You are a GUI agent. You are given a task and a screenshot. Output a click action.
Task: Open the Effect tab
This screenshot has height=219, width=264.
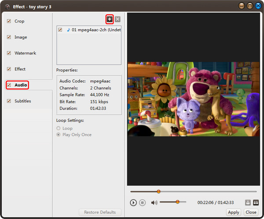click(20, 69)
